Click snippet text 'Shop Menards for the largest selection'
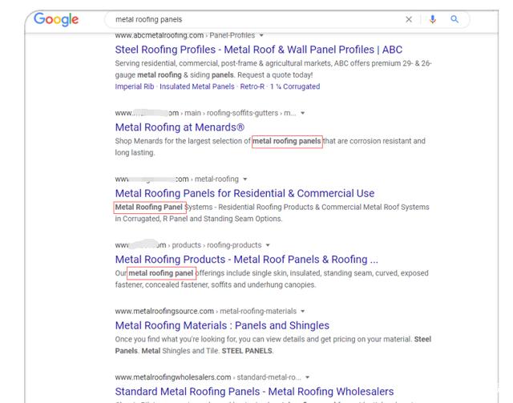This screenshot has height=403, width=513. point(180,141)
